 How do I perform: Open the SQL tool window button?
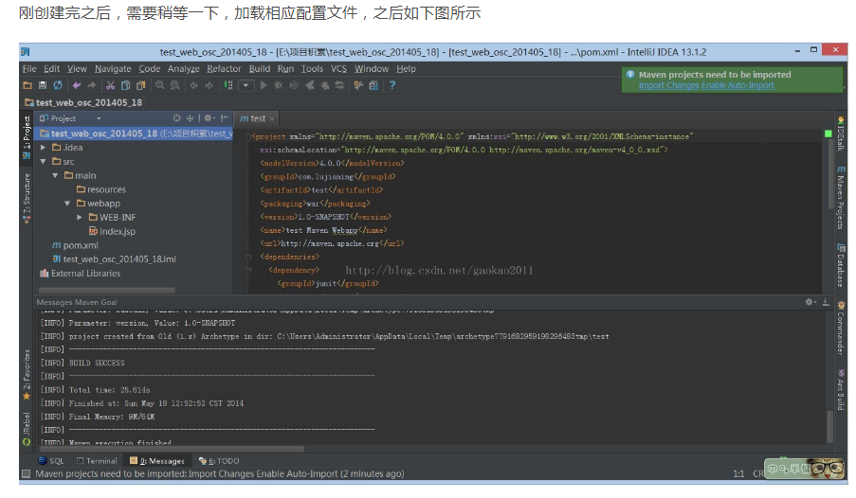pos(51,461)
